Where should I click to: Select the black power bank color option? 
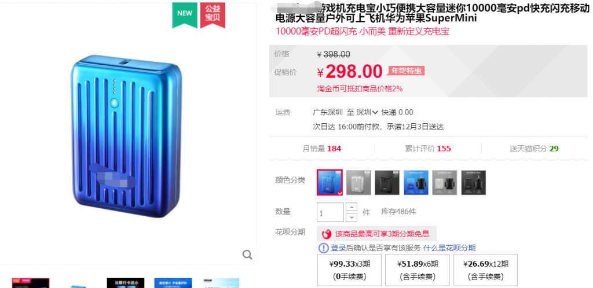[x=387, y=183]
